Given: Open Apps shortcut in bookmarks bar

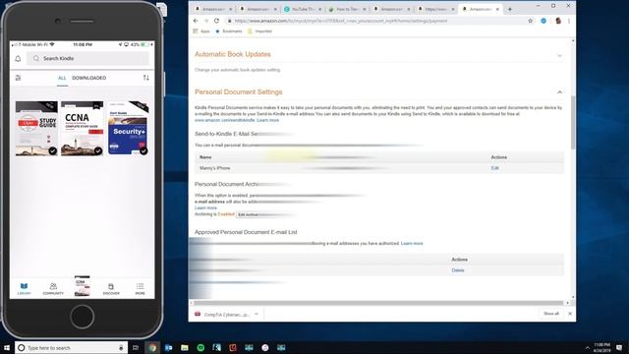Looking at the screenshot, I should [x=201, y=31].
